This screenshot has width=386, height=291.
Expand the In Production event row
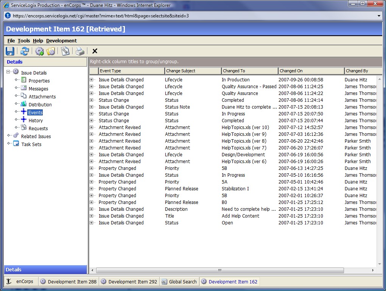pyautogui.click(x=91, y=80)
